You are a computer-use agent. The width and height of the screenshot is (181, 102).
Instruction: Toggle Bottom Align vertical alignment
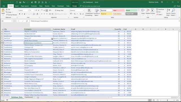point(47,10)
